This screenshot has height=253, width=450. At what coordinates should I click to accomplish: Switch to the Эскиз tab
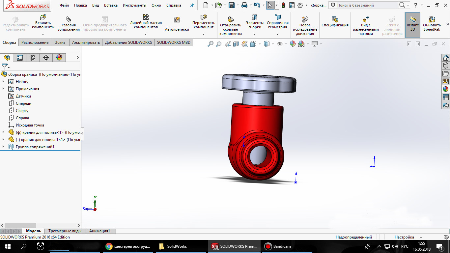(60, 42)
